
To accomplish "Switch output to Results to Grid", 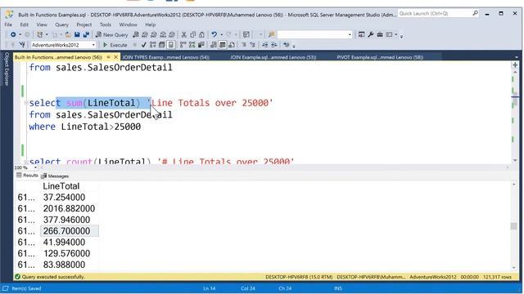I will pyautogui.click(x=222, y=45).
